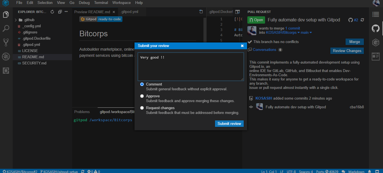Image resolution: width=383 pixels, height=173 pixels.
Task: Click KOSASIH/gitpod-setup branch in status bar
Action: click(59, 171)
